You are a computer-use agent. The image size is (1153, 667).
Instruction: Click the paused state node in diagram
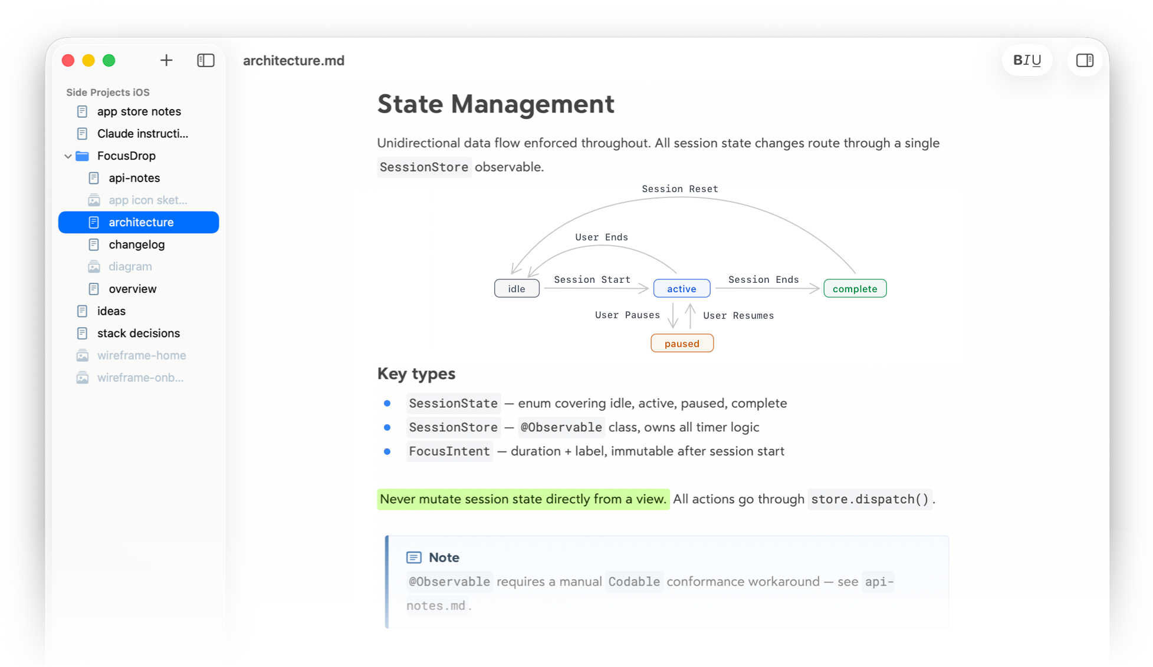[682, 344]
